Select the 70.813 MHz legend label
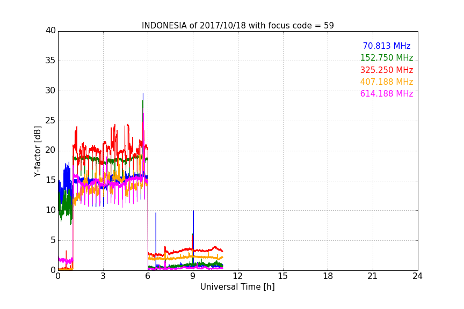Viewport: 464px width, 309px height. pyautogui.click(x=387, y=46)
